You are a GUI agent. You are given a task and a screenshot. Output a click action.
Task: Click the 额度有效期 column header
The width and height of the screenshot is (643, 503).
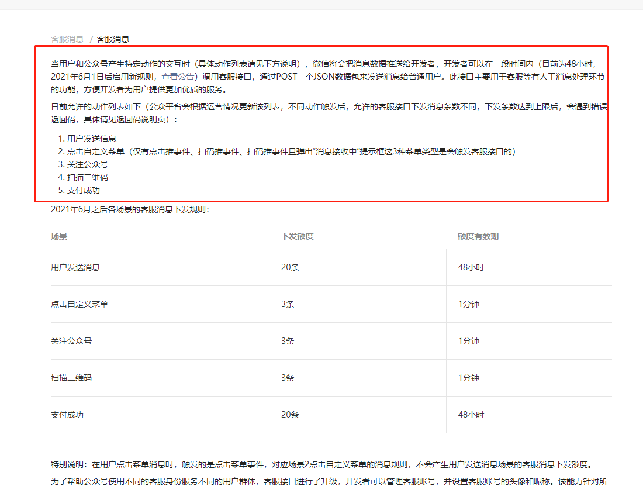pyautogui.click(x=478, y=236)
